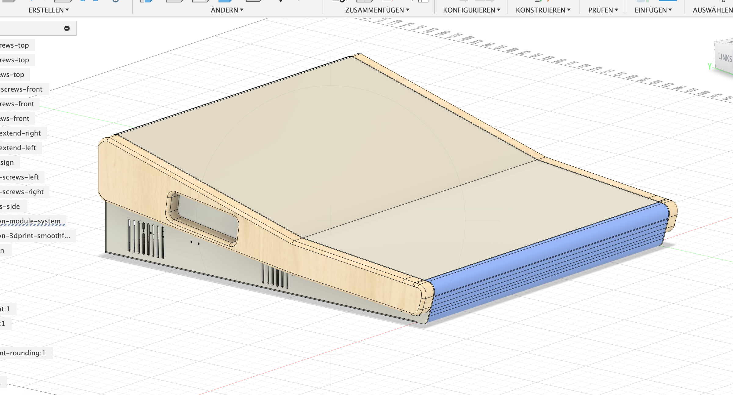The height and width of the screenshot is (395, 733).
Task: Select the module-system component in browser
Action: point(31,221)
